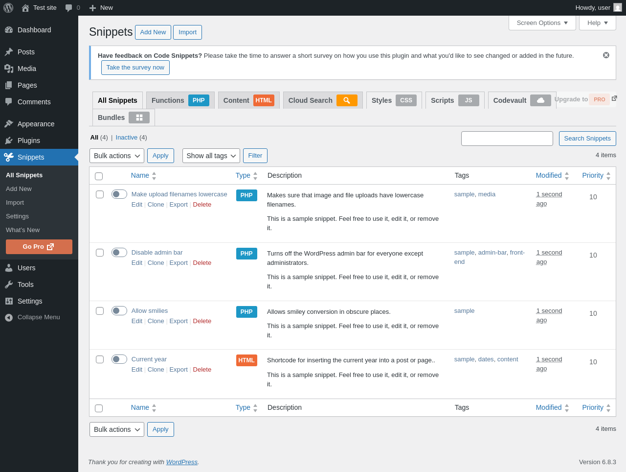The height and width of the screenshot is (472, 626).
Task: Tick the select-all checkbox in table header
Action: (x=99, y=176)
